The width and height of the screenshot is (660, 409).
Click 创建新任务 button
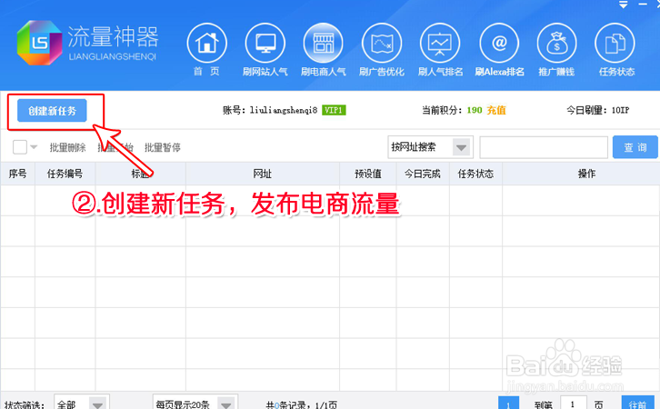coord(52,111)
